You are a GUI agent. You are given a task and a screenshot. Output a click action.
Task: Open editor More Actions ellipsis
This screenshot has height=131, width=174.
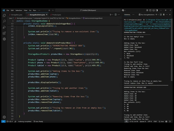119,14
